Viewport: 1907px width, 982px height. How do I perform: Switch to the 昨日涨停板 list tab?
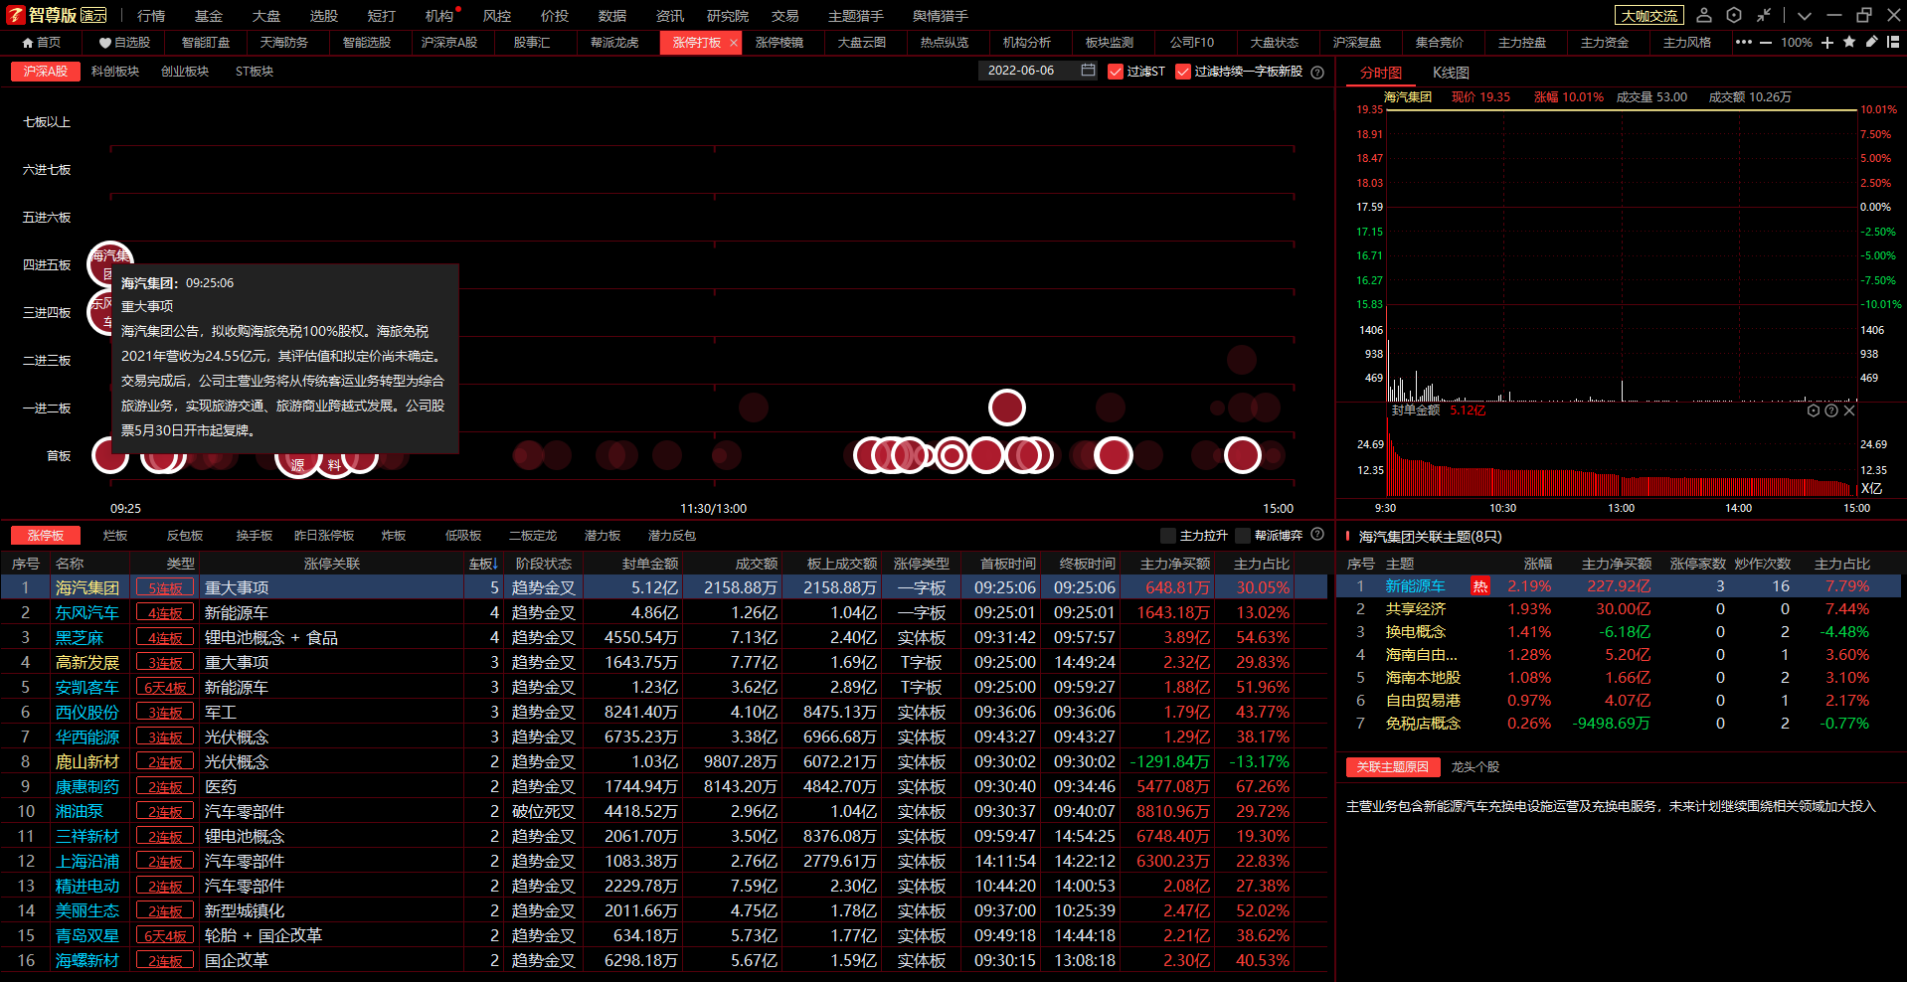click(324, 536)
